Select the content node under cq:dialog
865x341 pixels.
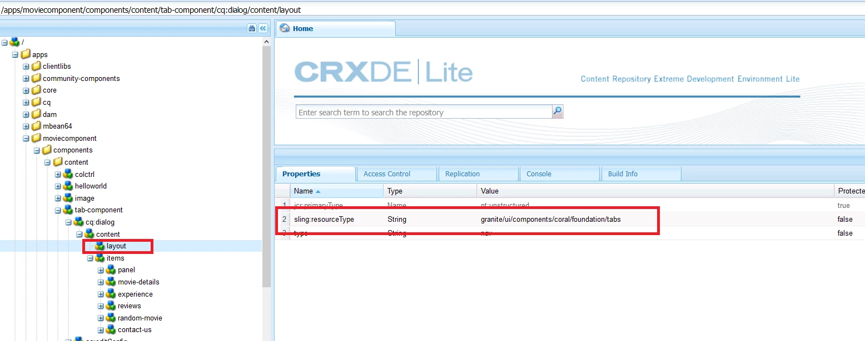click(x=108, y=234)
